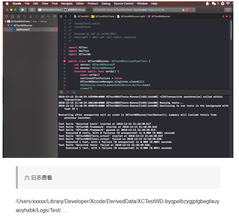
Task: Click the Stop button in toolbar
Action: tap(32, 10)
